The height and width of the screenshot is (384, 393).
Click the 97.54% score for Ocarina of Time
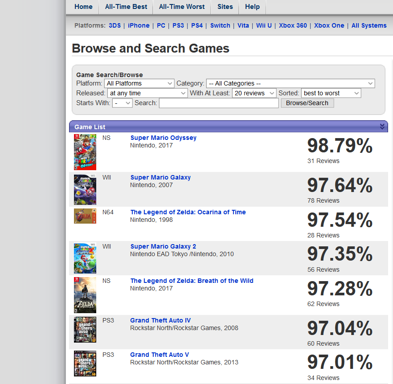[340, 220]
